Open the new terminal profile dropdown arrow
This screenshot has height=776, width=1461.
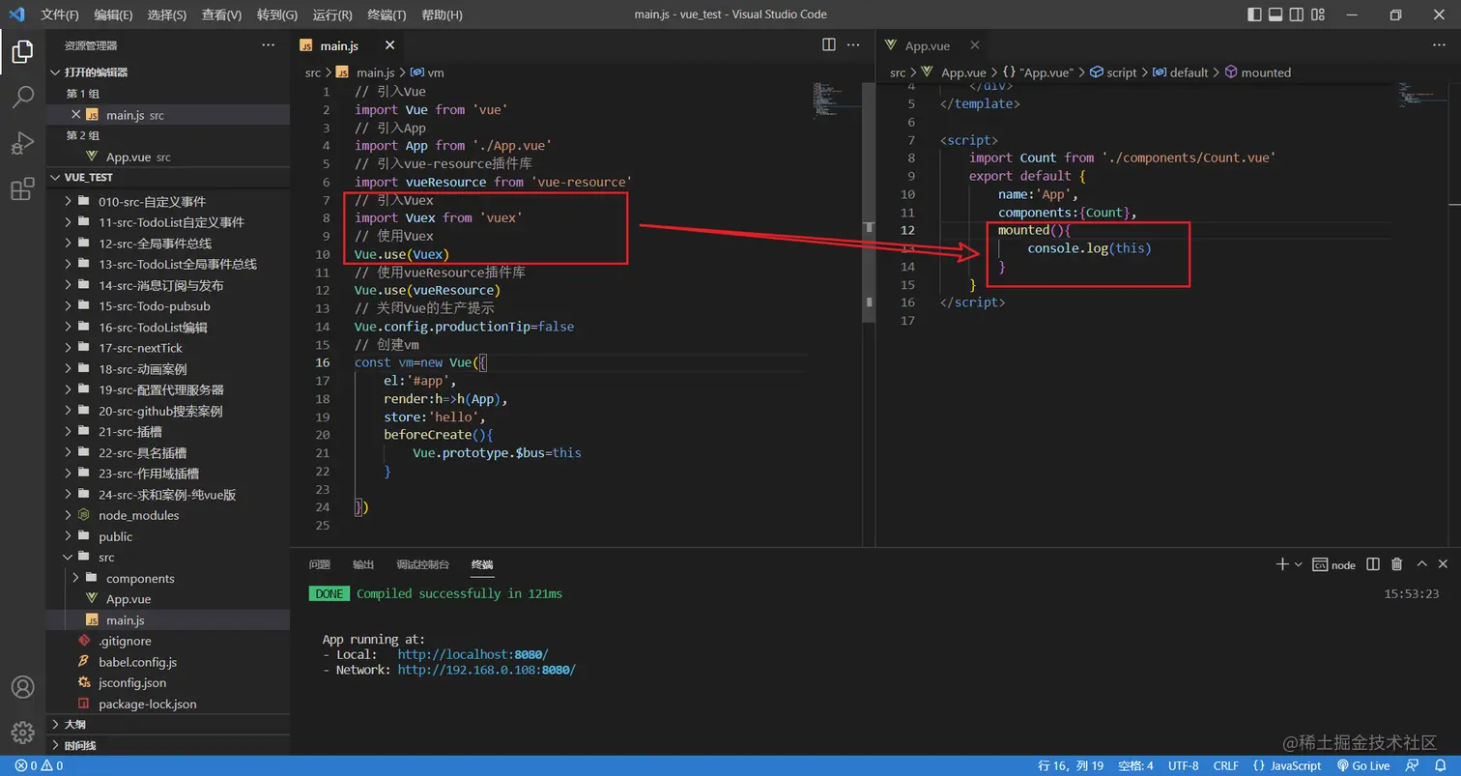pos(1298,564)
